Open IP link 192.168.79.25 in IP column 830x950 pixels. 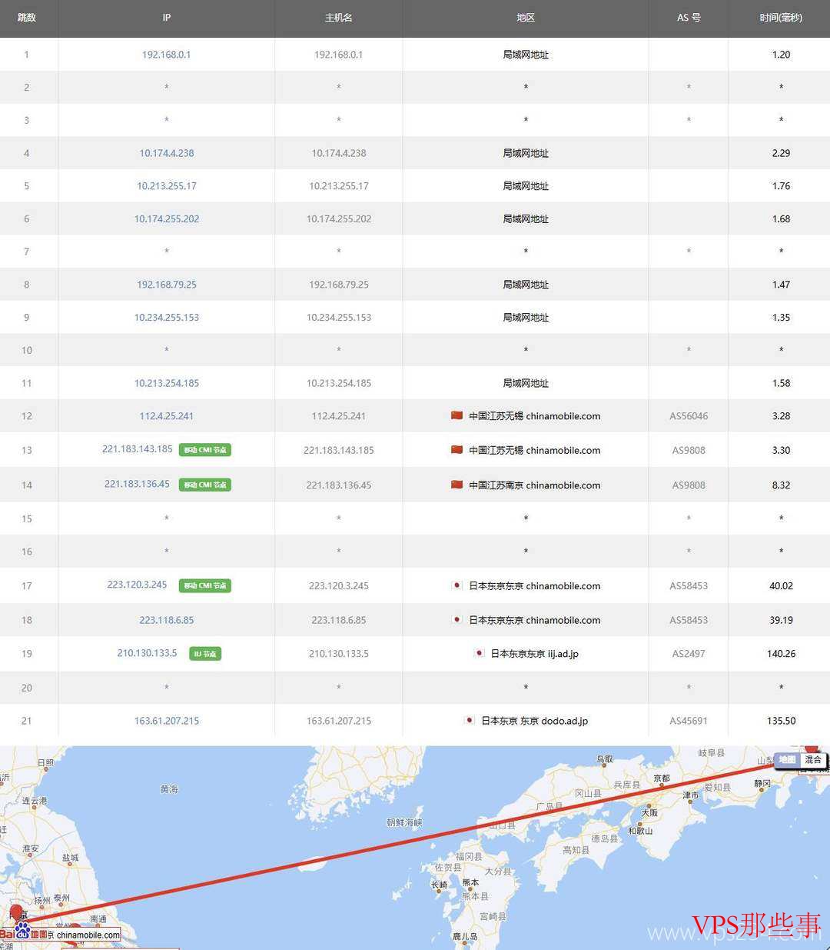pos(167,285)
